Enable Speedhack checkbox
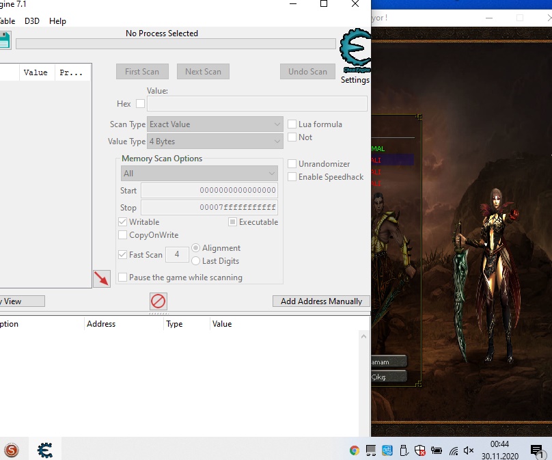Screen dimensions: 552x460 (x=292, y=177)
